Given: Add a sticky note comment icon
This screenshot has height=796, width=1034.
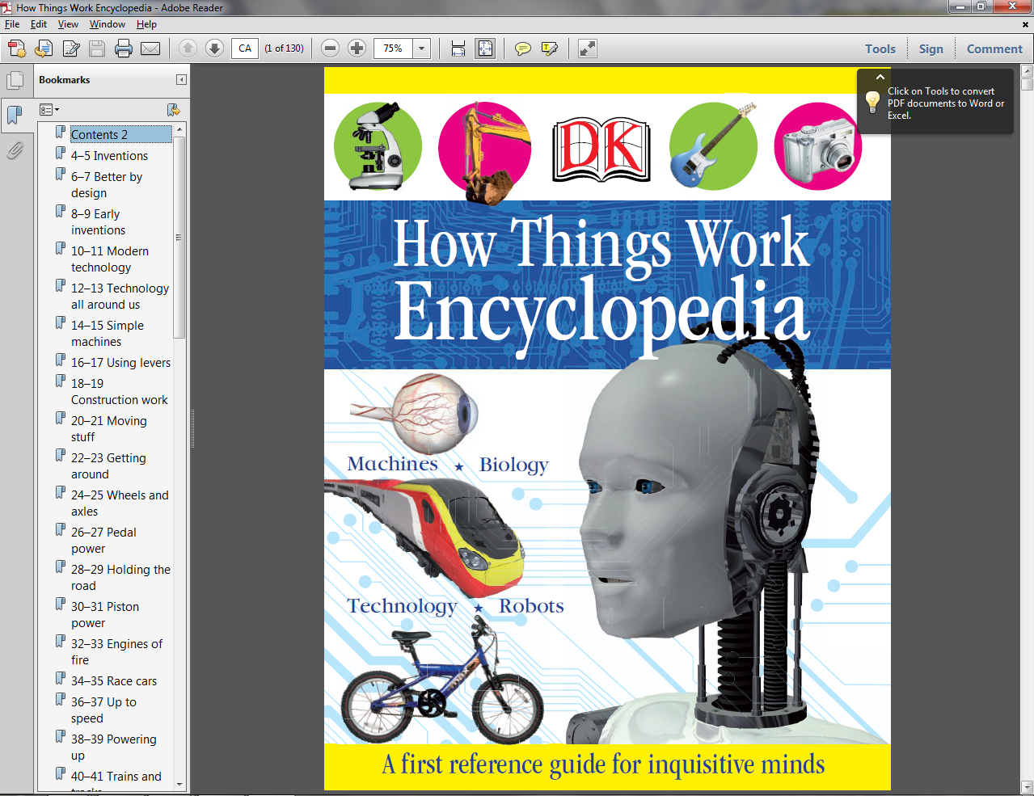Looking at the screenshot, I should [x=523, y=48].
